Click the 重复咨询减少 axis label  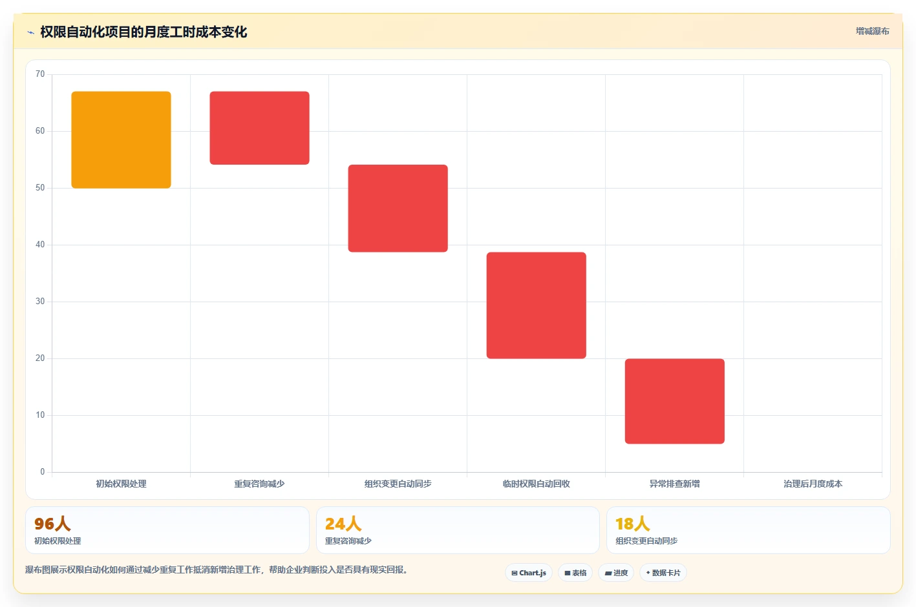click(259, 484)
